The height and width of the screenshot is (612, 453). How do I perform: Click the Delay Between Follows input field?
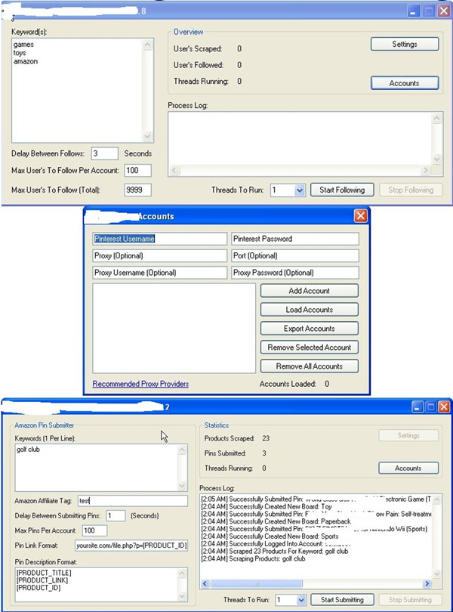[x=105, y=153]
